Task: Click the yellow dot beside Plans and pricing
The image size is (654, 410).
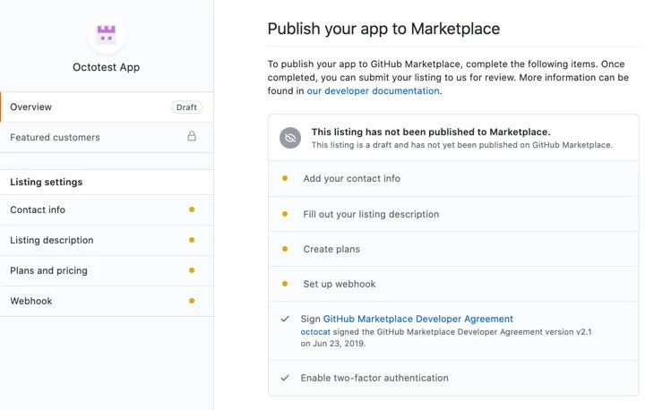Action: pyautogui.click(x=192, y=270)
